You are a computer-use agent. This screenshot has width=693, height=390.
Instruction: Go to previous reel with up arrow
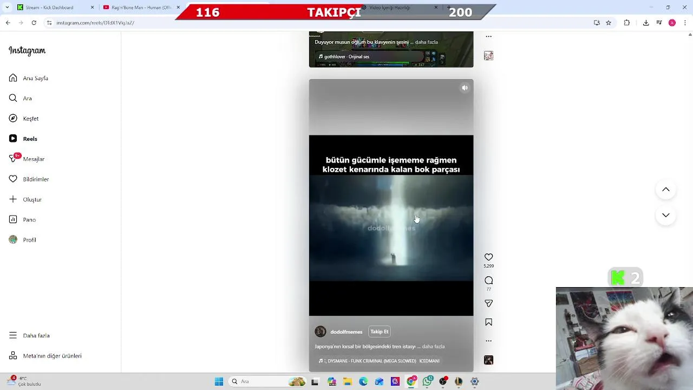[x=666, y=190]
